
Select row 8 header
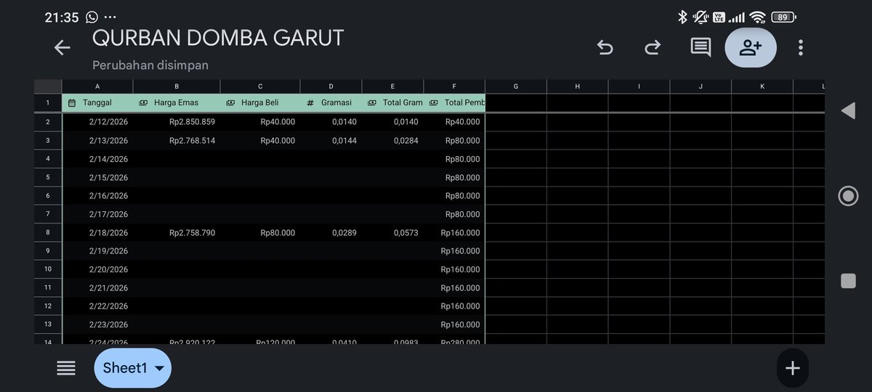48,232
